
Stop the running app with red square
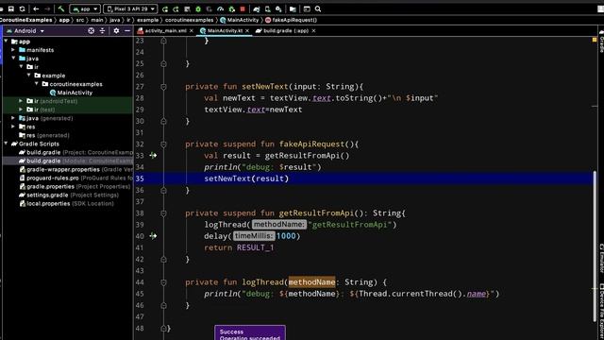243,8
